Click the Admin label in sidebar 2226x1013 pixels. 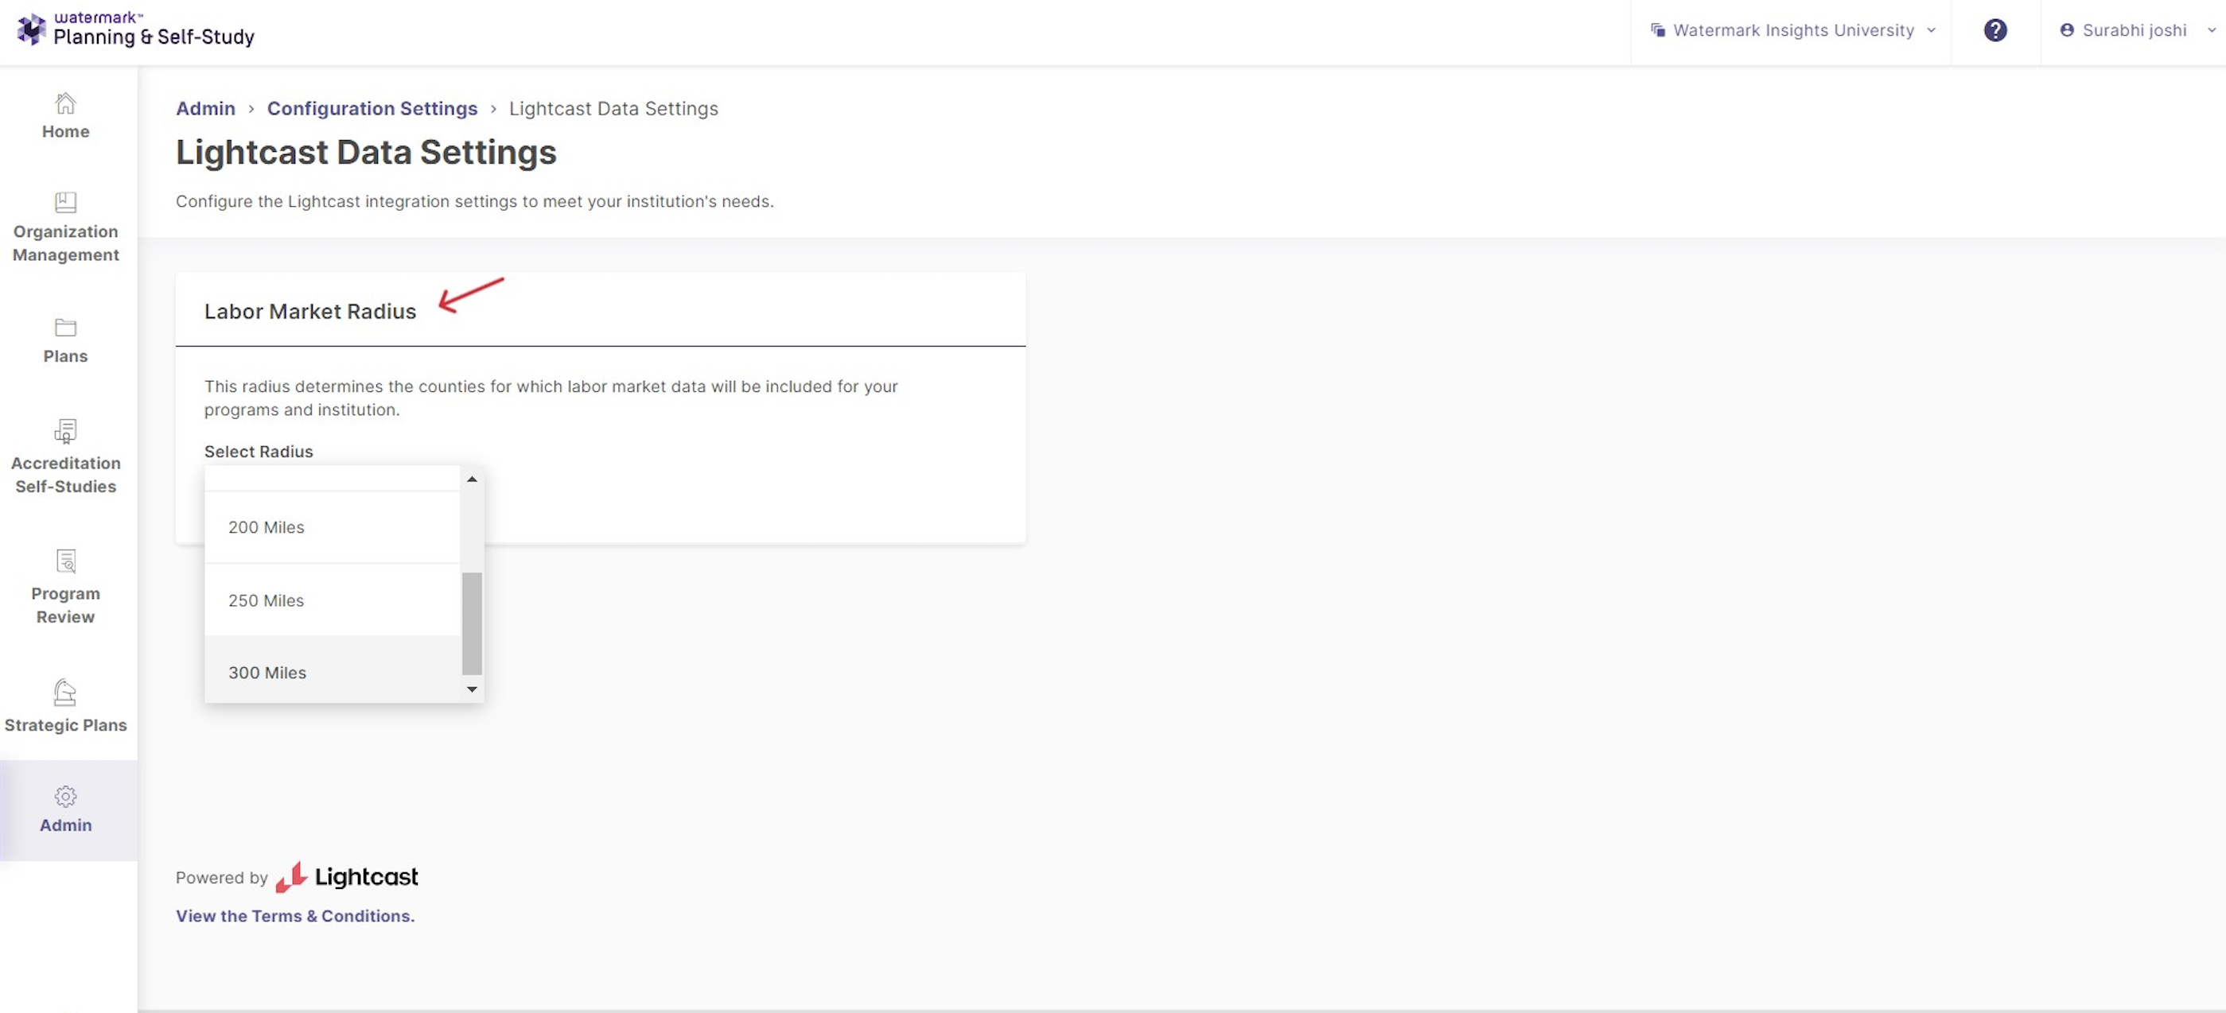coord(66,825)
